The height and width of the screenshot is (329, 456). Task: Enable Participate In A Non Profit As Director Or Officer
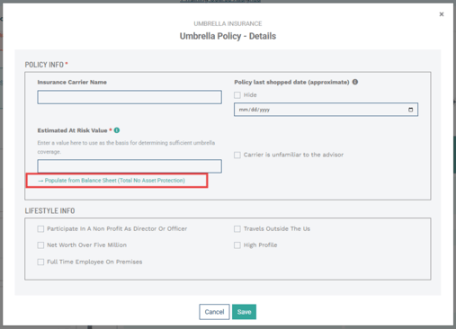click(40, 229)
